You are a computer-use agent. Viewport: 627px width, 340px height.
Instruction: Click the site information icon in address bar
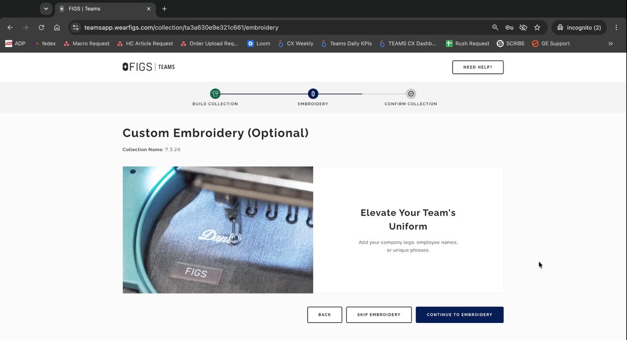pos(74,28)
